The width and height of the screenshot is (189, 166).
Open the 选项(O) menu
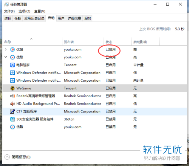click(24, 11)
